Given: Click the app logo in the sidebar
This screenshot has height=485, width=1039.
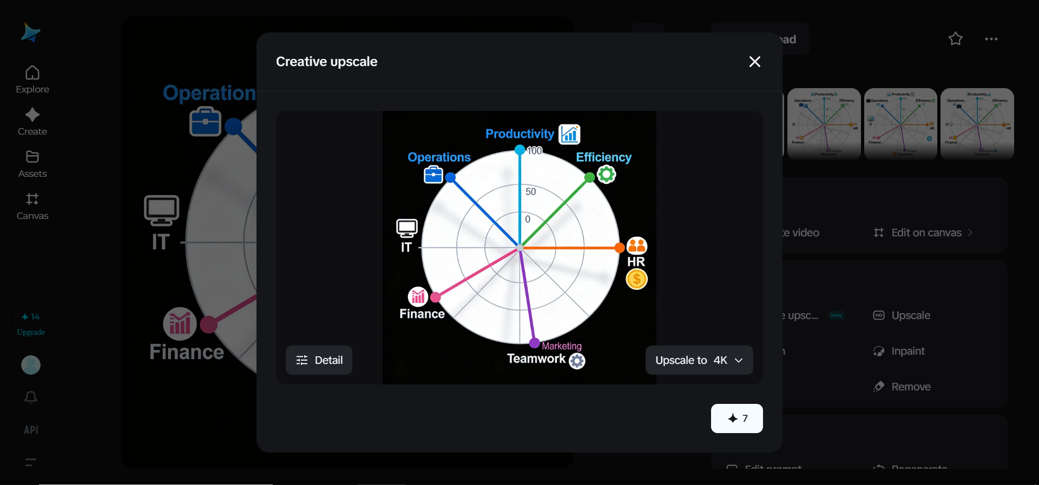Looking at the screenshot, I should click(30, 32).
